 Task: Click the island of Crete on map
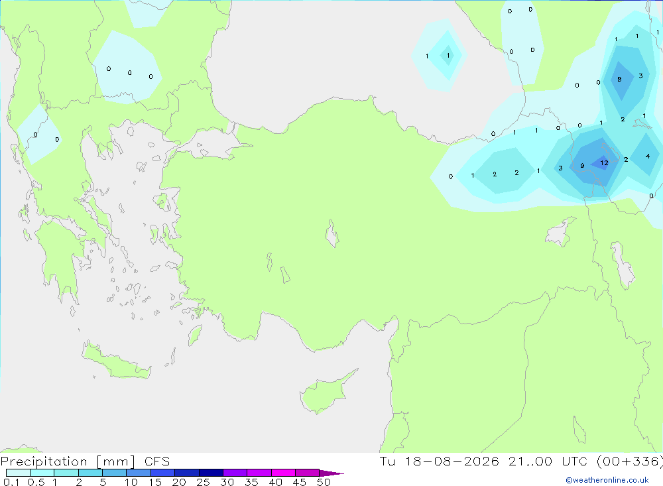116,361
